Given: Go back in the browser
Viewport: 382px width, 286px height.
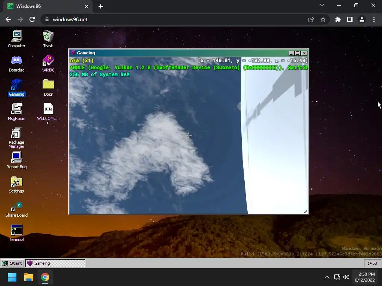Looking at the screenshot, I should click(x=8, y=19).
